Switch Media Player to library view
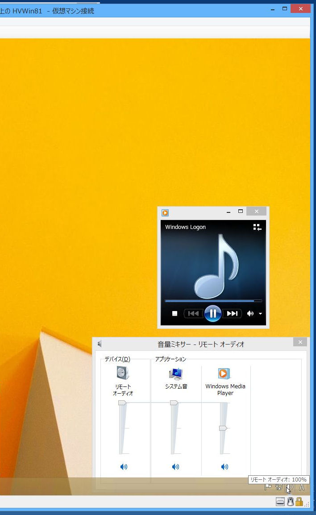Viewport: 316px width, 515px height. point(257,227)
